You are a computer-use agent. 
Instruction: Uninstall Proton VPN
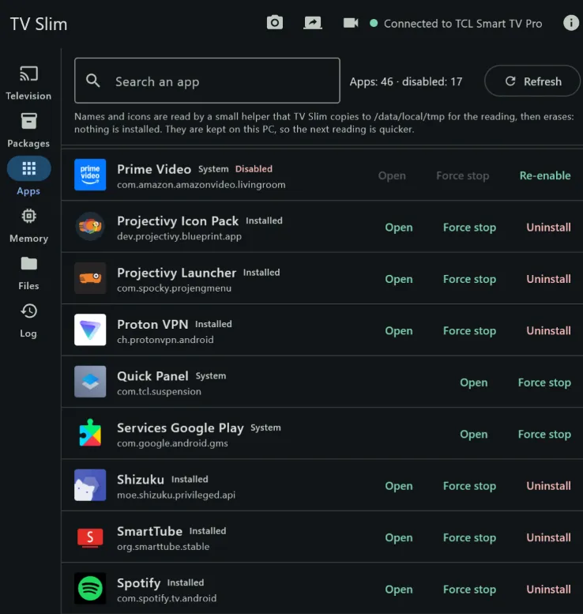click(x=548, y=331)
